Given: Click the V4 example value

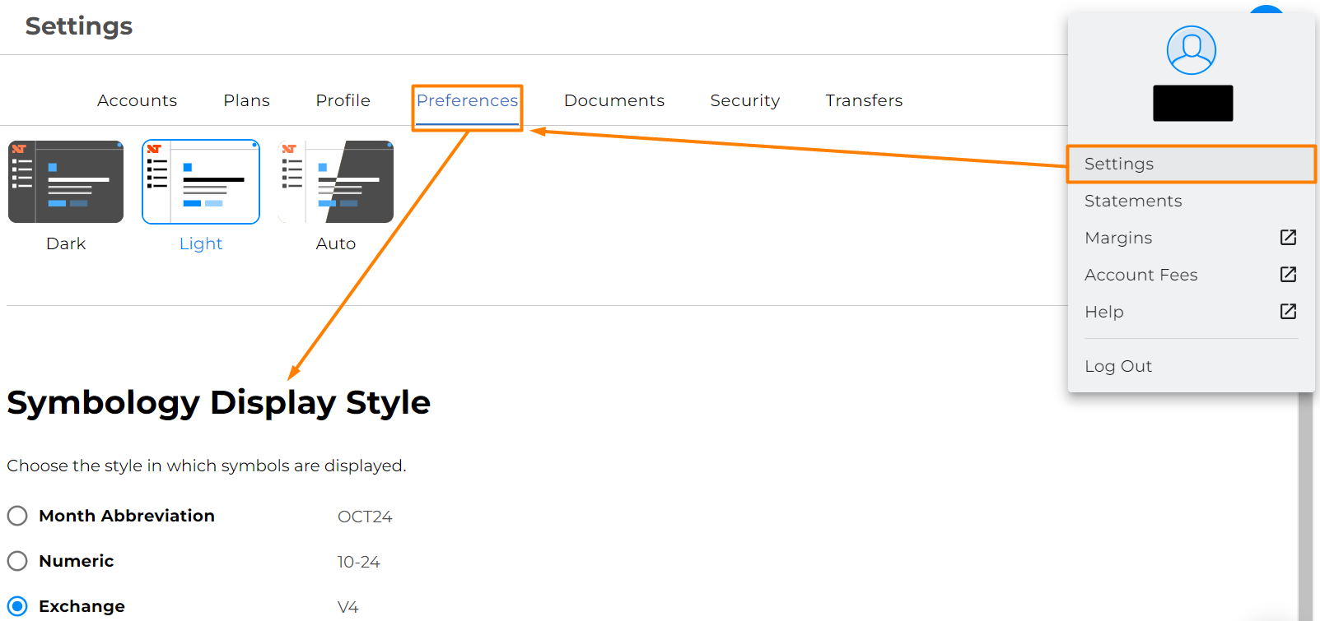Looking at the screenshot, I should coord(347,607).
